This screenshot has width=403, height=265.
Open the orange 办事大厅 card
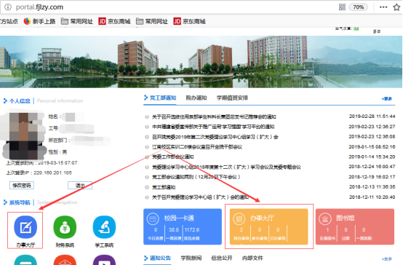click(268, 226)
